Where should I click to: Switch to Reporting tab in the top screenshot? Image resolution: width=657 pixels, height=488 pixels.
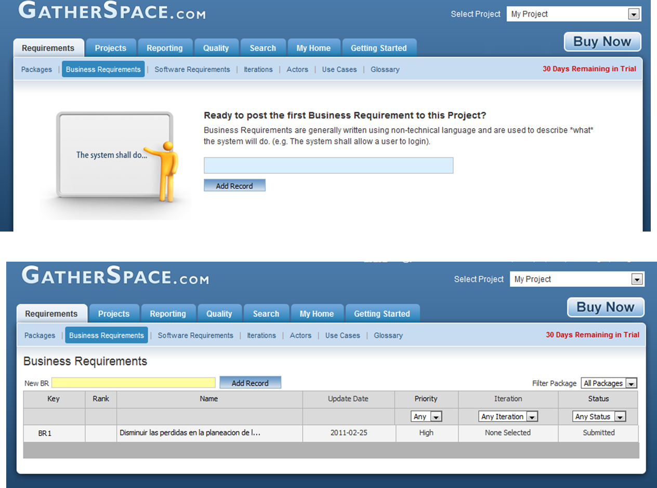click(164, 48)
